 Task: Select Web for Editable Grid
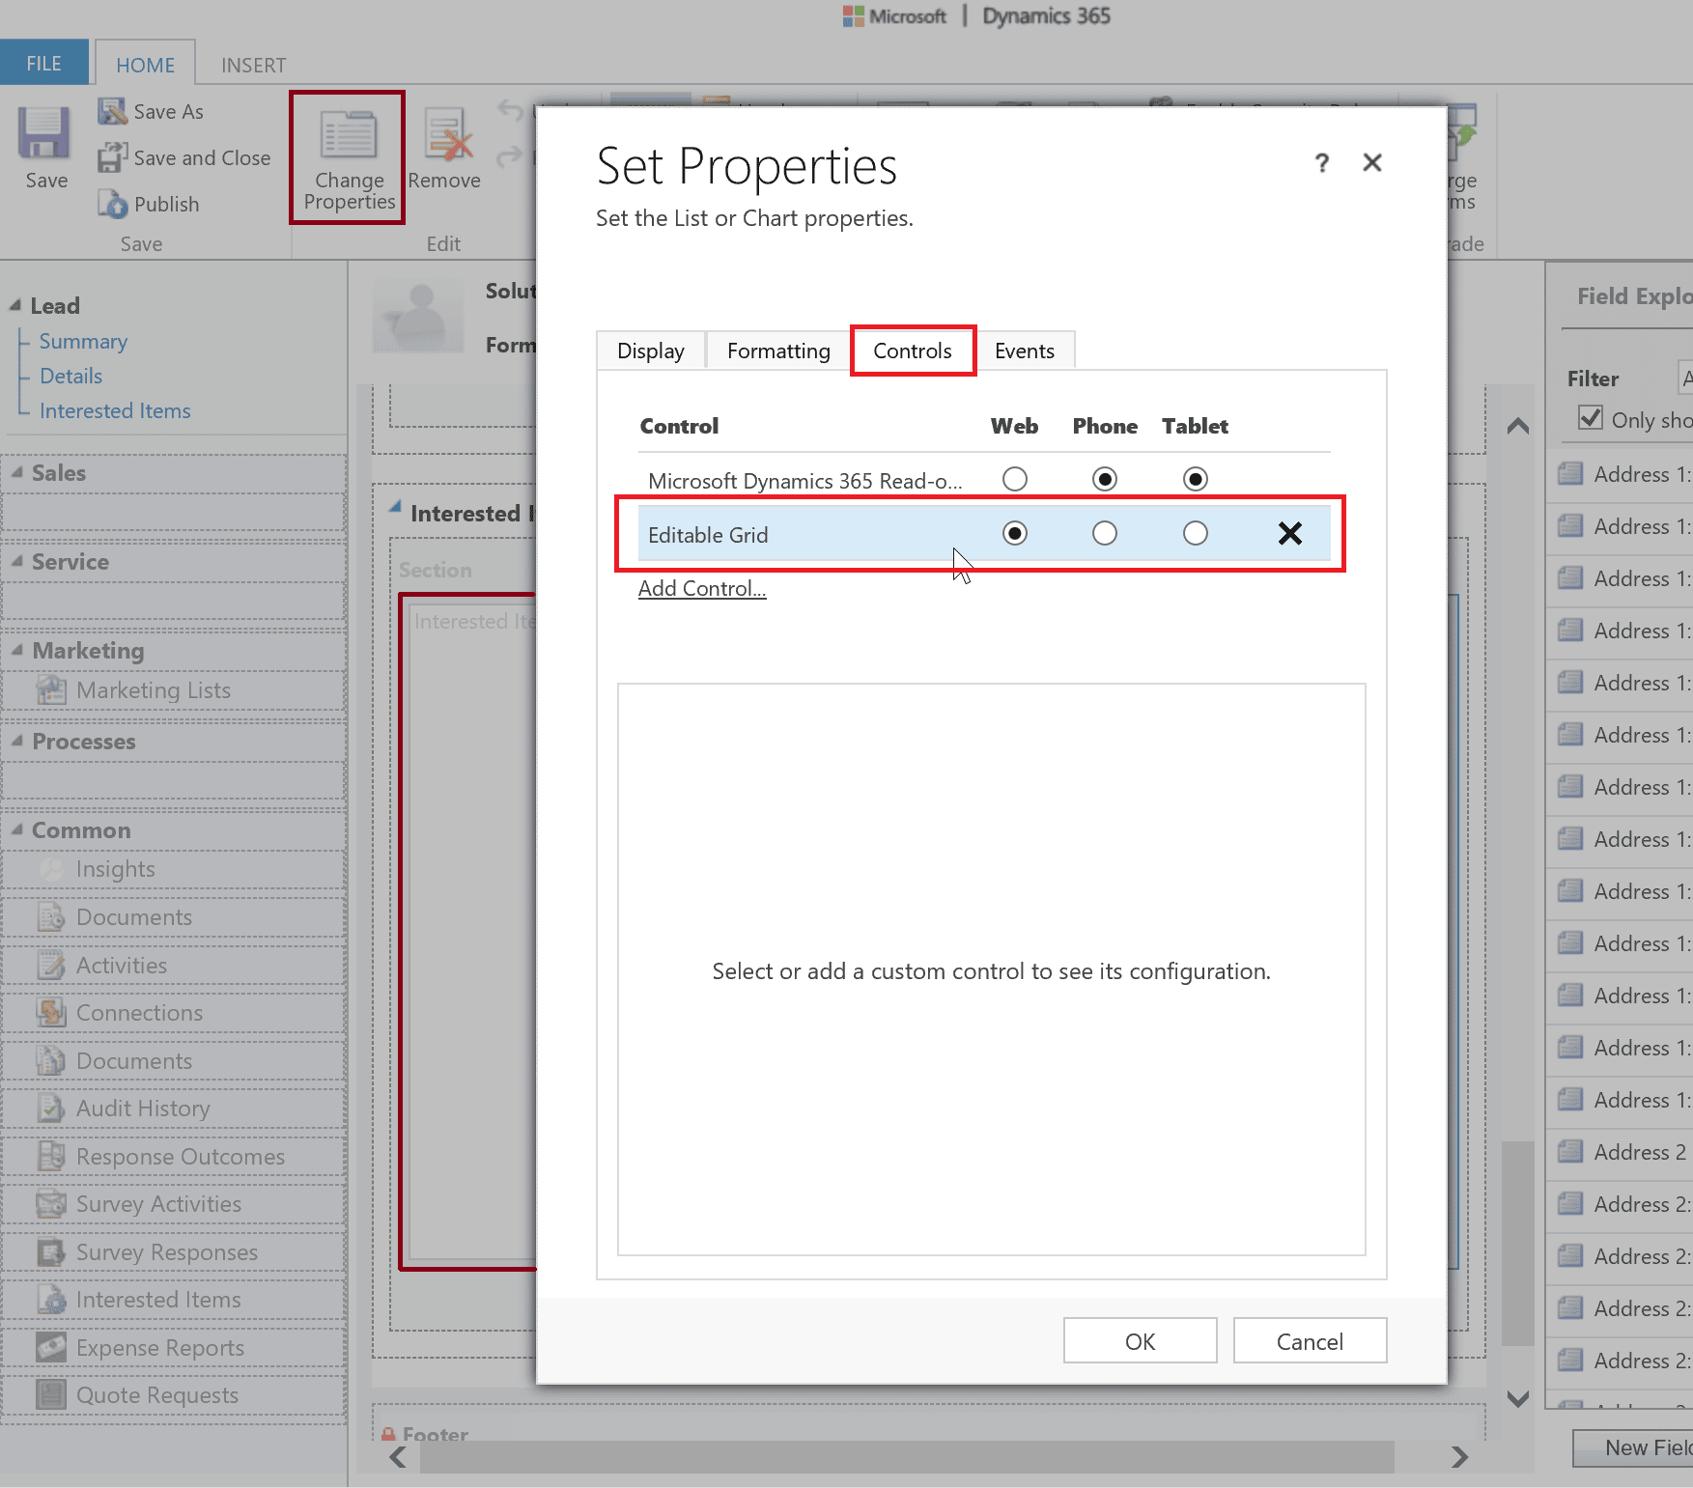coord(1014,533)
